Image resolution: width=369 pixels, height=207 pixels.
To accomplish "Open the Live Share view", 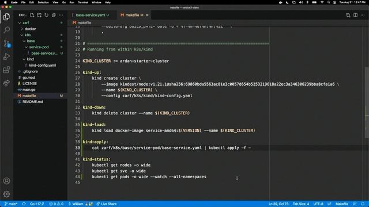I will click(6, 83).
